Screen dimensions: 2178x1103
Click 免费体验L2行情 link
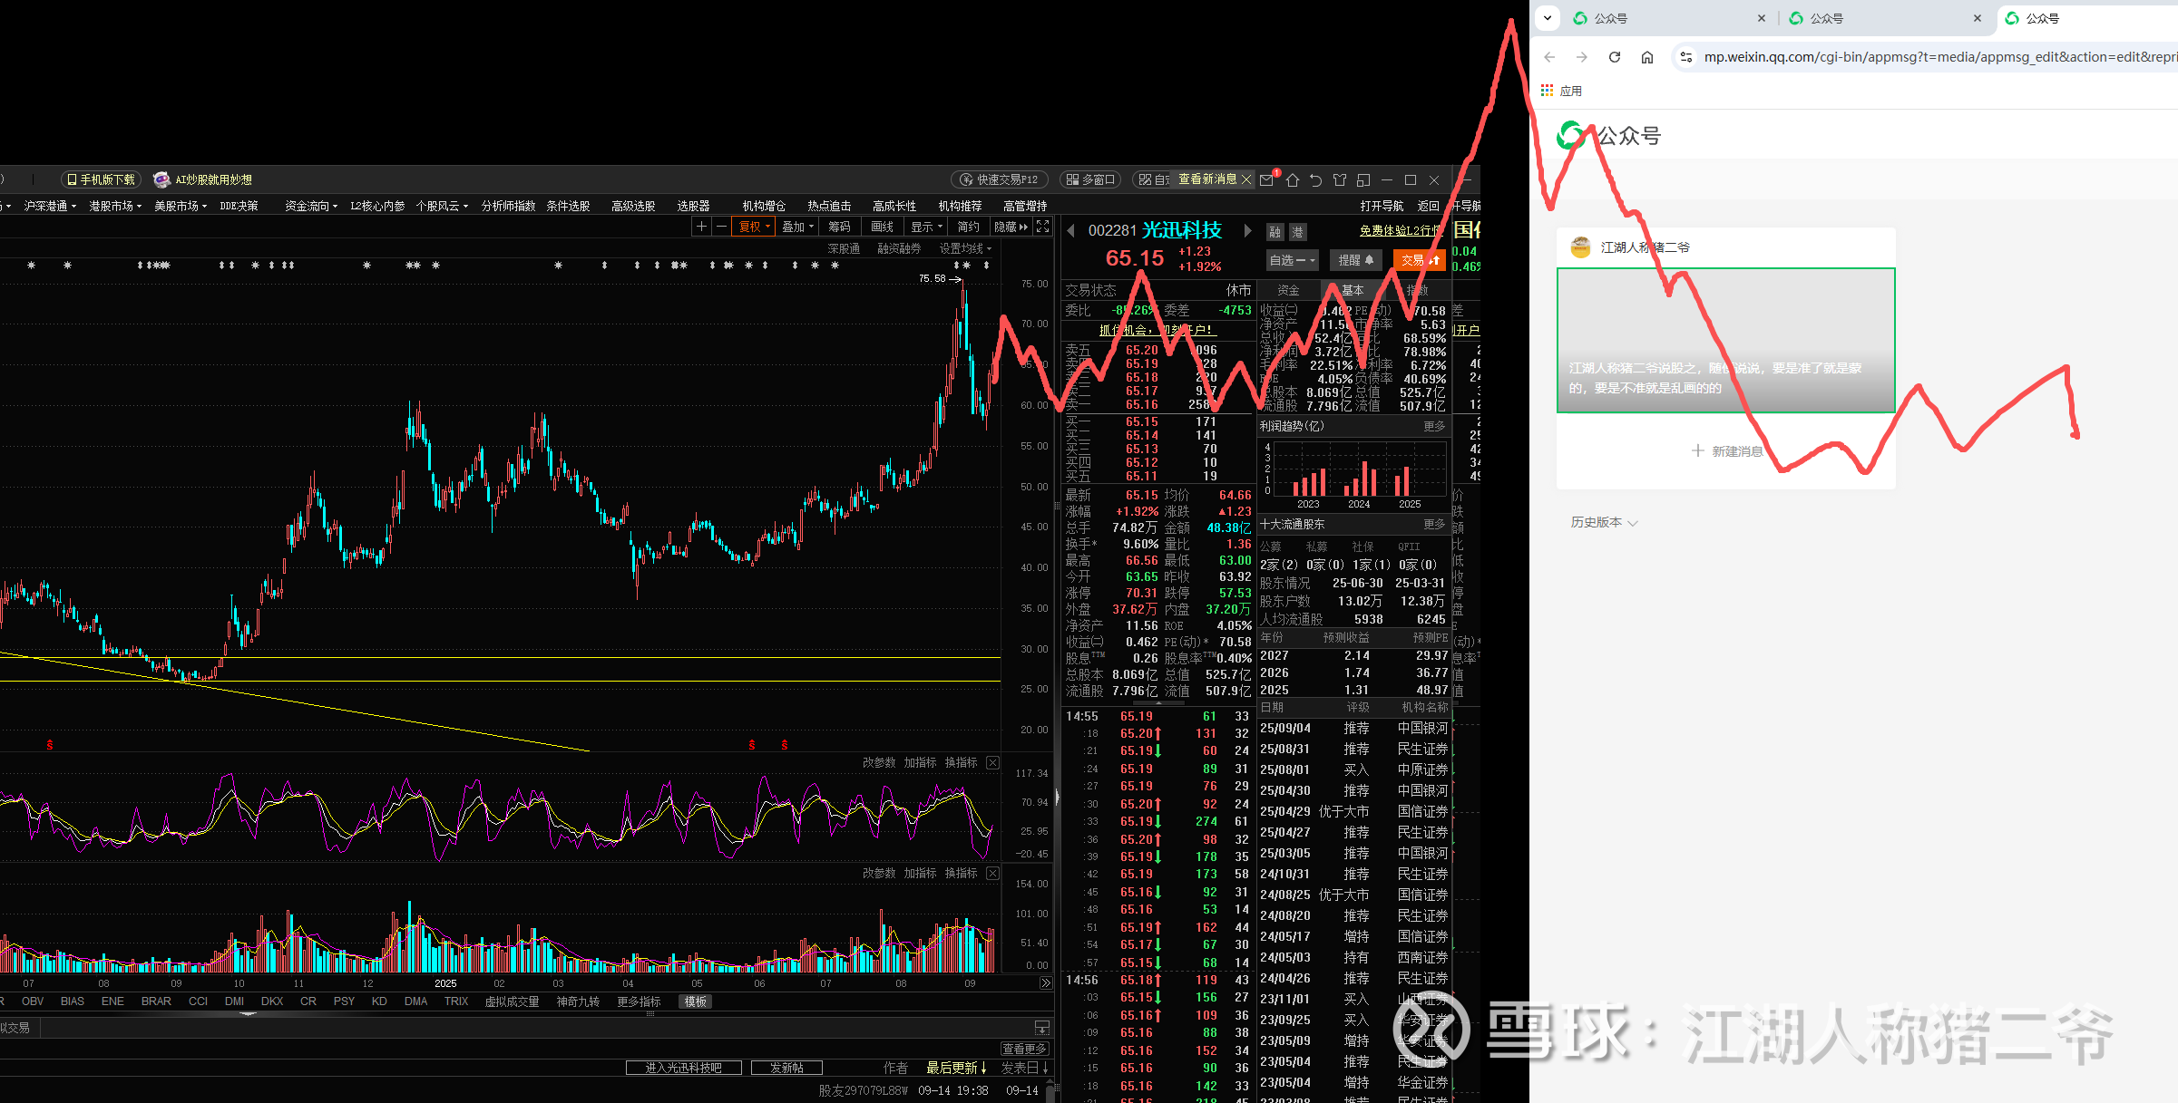(1399, 230)
